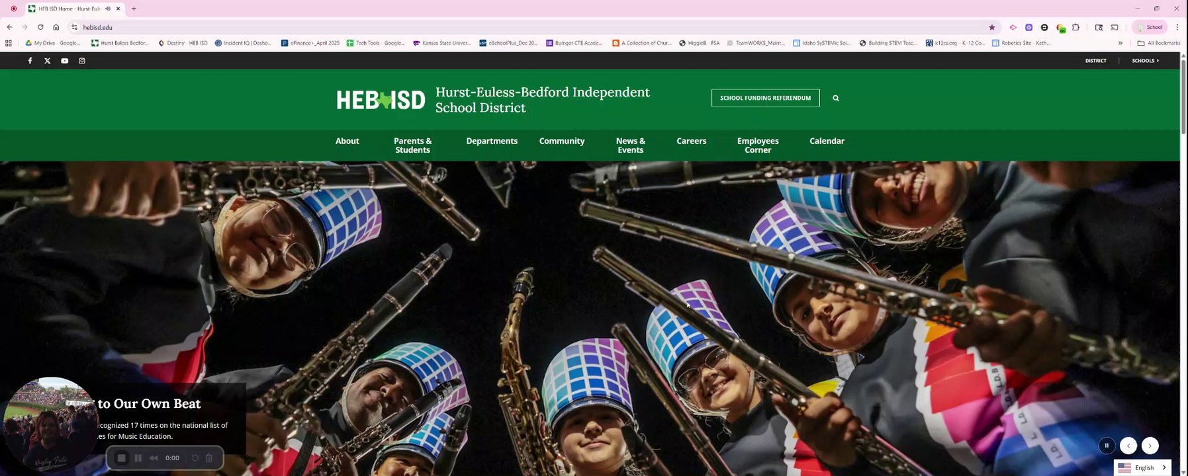The height and width of the screenshot is (476, 1188).
Task: Restart the recording with the redo icon
Action: pos(195,457)
